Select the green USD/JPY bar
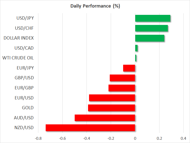The height and width of the screenshot is (143, 190). click(153, 18)
